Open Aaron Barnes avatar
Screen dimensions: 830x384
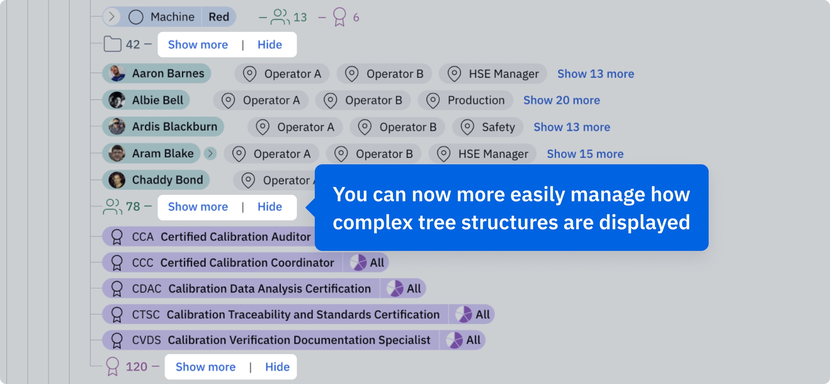coord(117,73)
